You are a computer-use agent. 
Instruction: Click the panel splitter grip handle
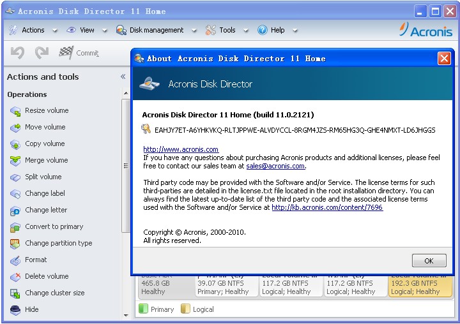[126, 166]
